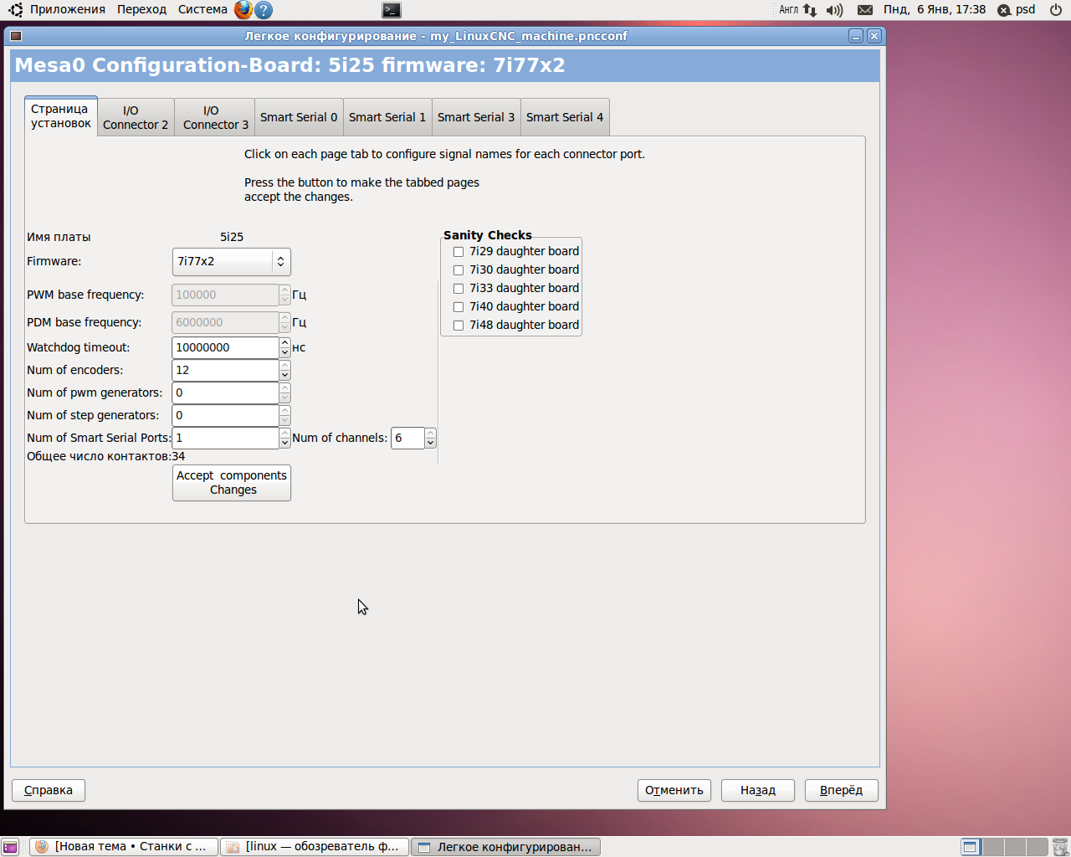
Task: Open the power session menu icon
Action: (1056, 10)
